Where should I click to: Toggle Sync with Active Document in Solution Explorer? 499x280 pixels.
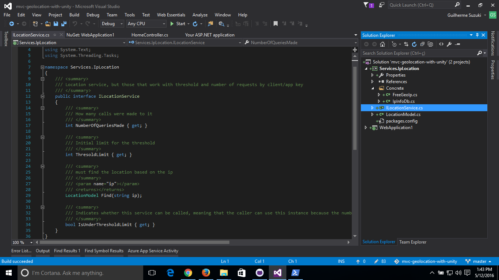(x=406, y=44)
